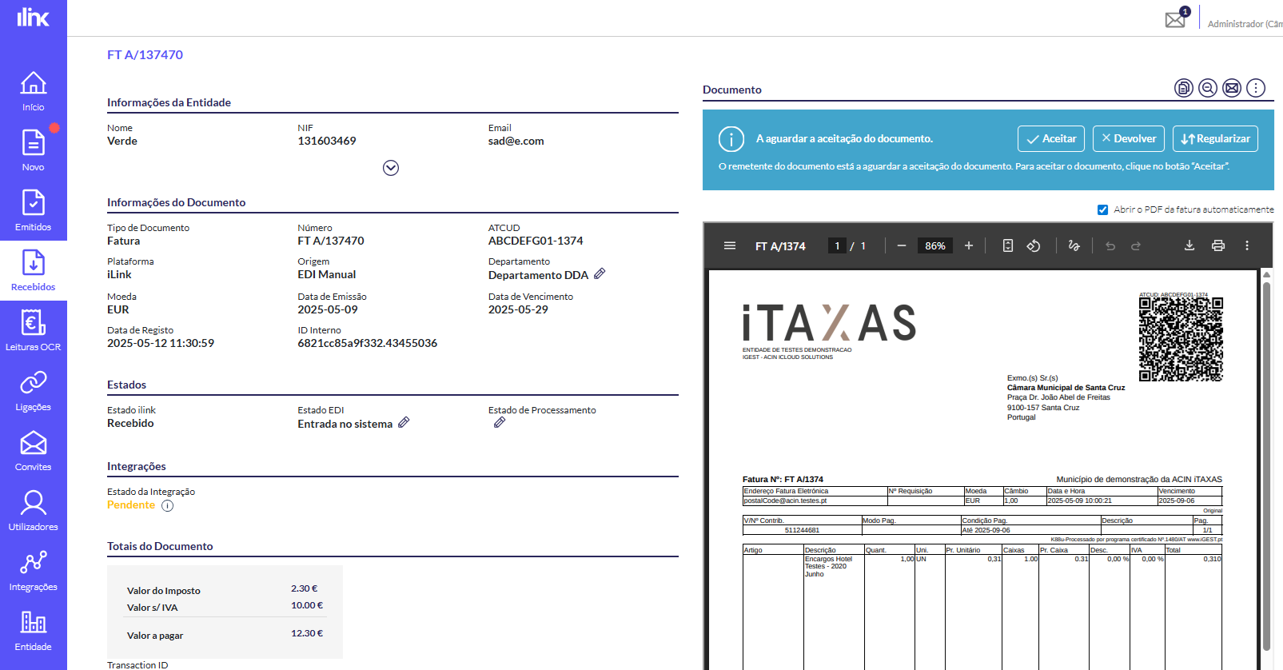This screenshot has width=1283, height=670.
Task: Click the PDF page number field
Action: coord(837,246)
